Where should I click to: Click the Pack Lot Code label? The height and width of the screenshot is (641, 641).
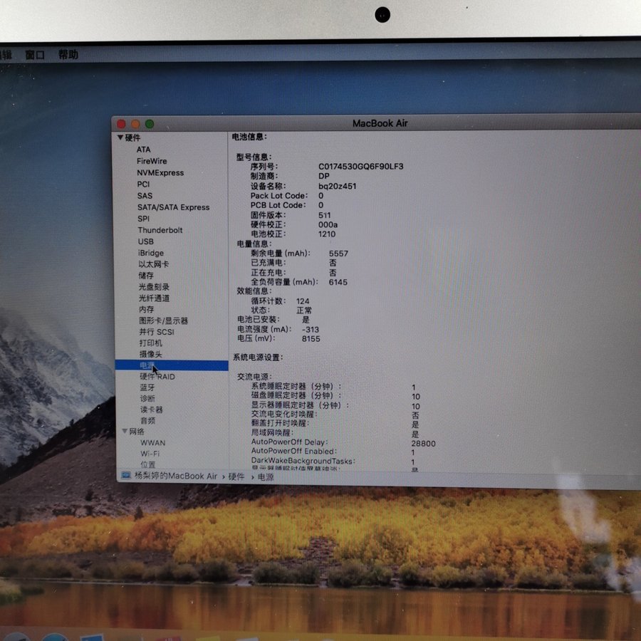279,196
